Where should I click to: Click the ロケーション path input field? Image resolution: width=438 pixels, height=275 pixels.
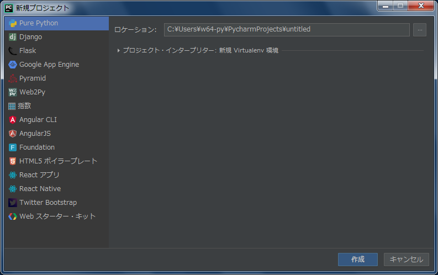click(287, 30)
